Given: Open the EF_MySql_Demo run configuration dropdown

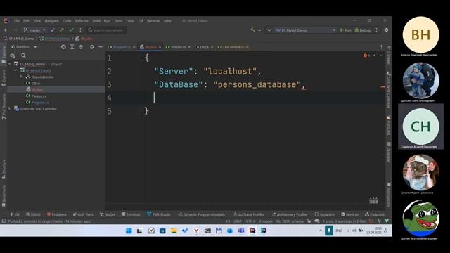Looking at the screenshot, I should [x=305, y=30].
